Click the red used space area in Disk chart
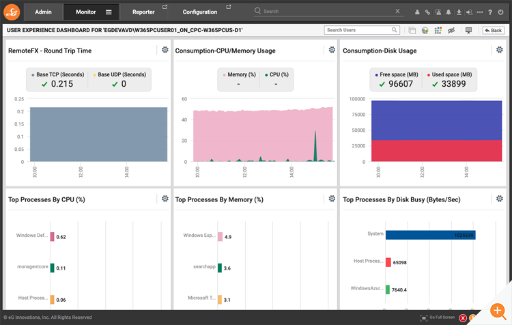 [x=437, y=151]
